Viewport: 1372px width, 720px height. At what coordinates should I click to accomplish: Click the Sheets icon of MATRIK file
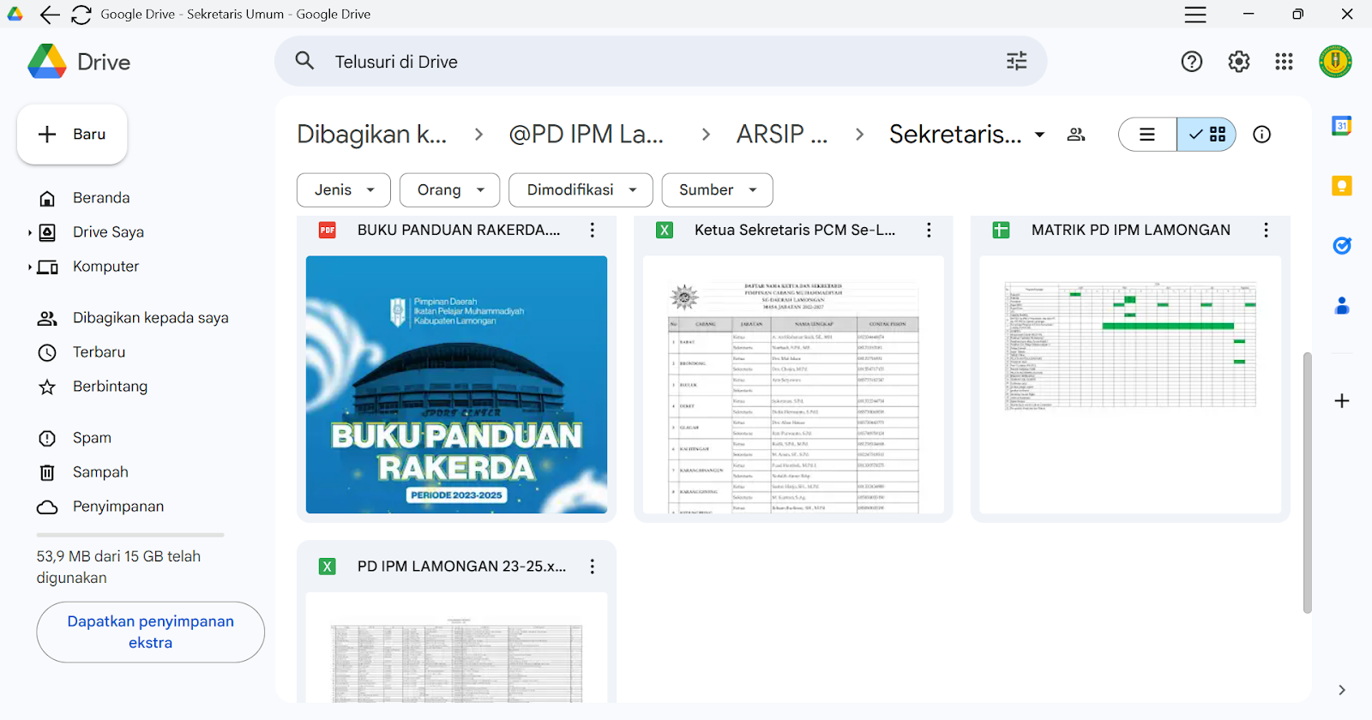(x=1001, y=230)
